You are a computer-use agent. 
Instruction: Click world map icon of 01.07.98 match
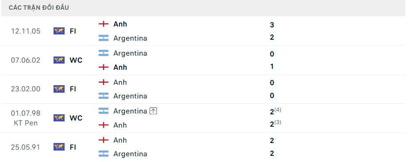coord(59,118)
